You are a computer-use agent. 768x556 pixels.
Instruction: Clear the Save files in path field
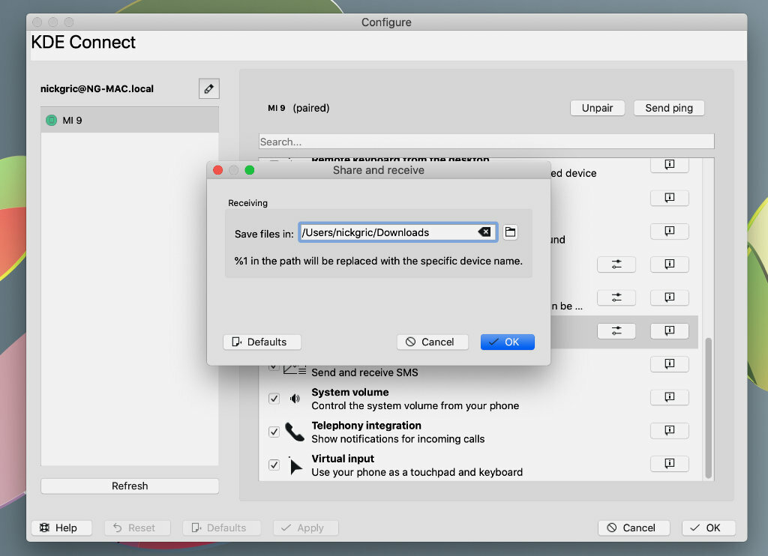[x=484, y=232]
